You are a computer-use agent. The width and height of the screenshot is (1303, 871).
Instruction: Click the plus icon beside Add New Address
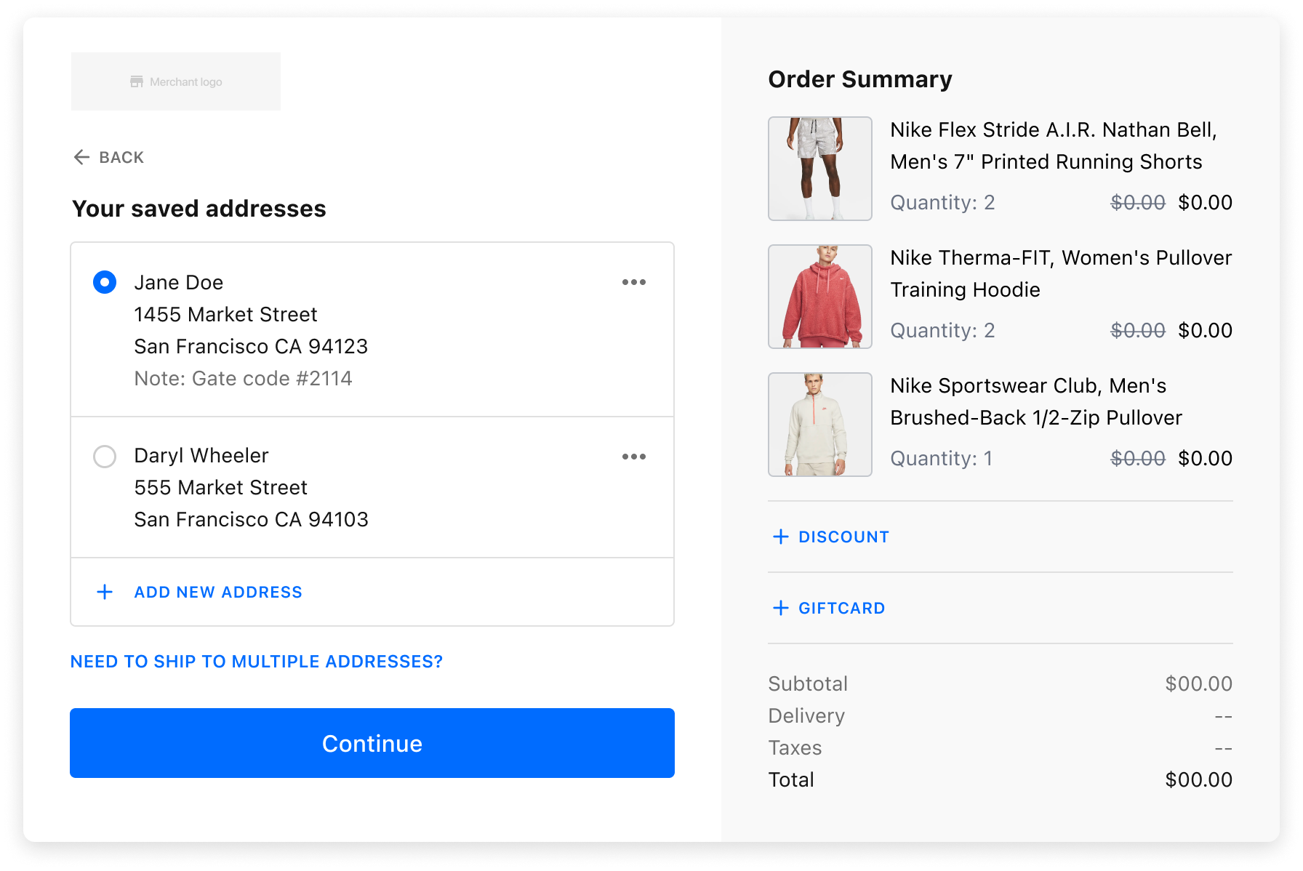105,592
